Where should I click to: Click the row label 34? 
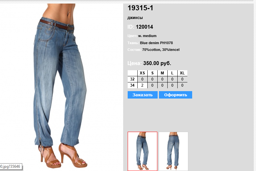(133, 85)
